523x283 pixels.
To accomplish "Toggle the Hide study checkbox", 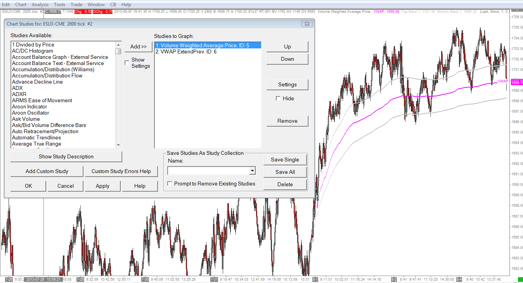I will pos(278,98).
